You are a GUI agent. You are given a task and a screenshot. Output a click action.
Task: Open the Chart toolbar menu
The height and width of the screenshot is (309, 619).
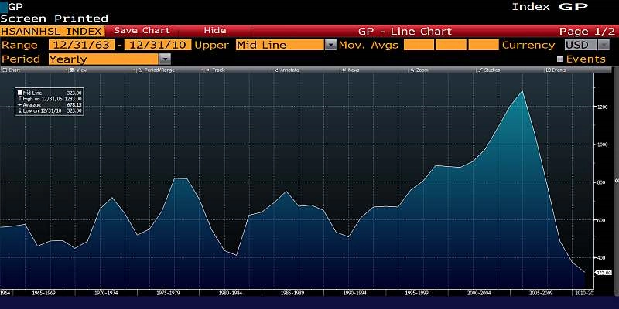pyautogui.click(x=11, y=70)
